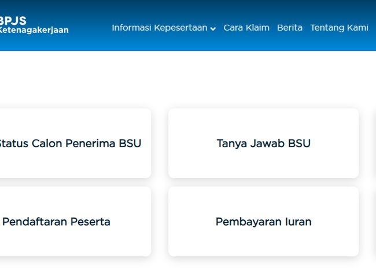Click the "Tanya Jawab BSU" text label
The height and width of the screenshot is (280, 376).
tap(263, 143)
